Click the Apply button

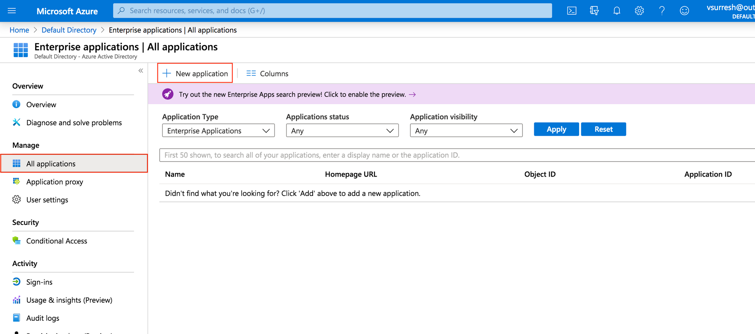pos(556,129)
